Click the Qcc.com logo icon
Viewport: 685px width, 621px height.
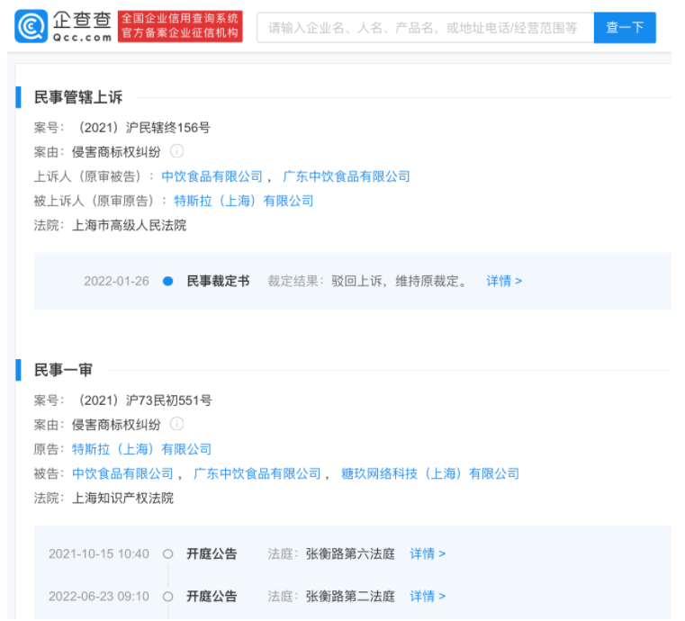(32, 27)
